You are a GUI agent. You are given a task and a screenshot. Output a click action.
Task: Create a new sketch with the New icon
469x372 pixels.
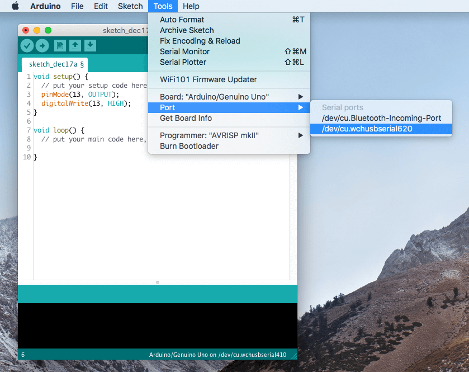tap(60, 46)
